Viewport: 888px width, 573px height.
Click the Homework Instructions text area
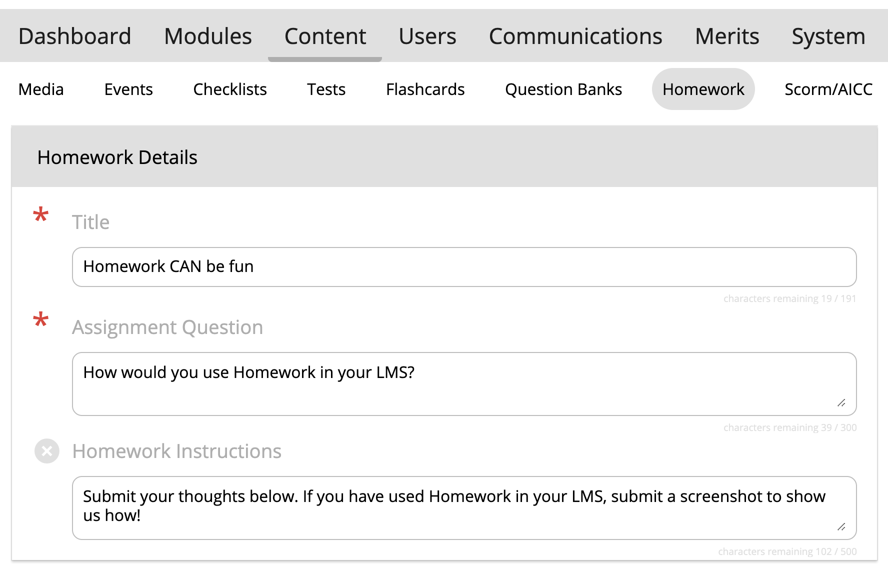(464, 508)
